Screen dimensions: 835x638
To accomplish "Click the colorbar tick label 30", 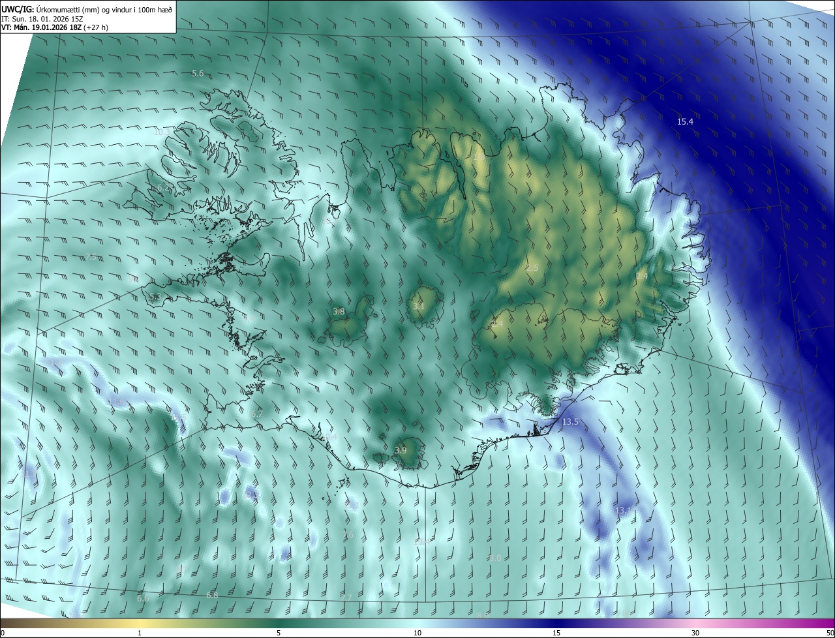I will click(x=695, y=633).
